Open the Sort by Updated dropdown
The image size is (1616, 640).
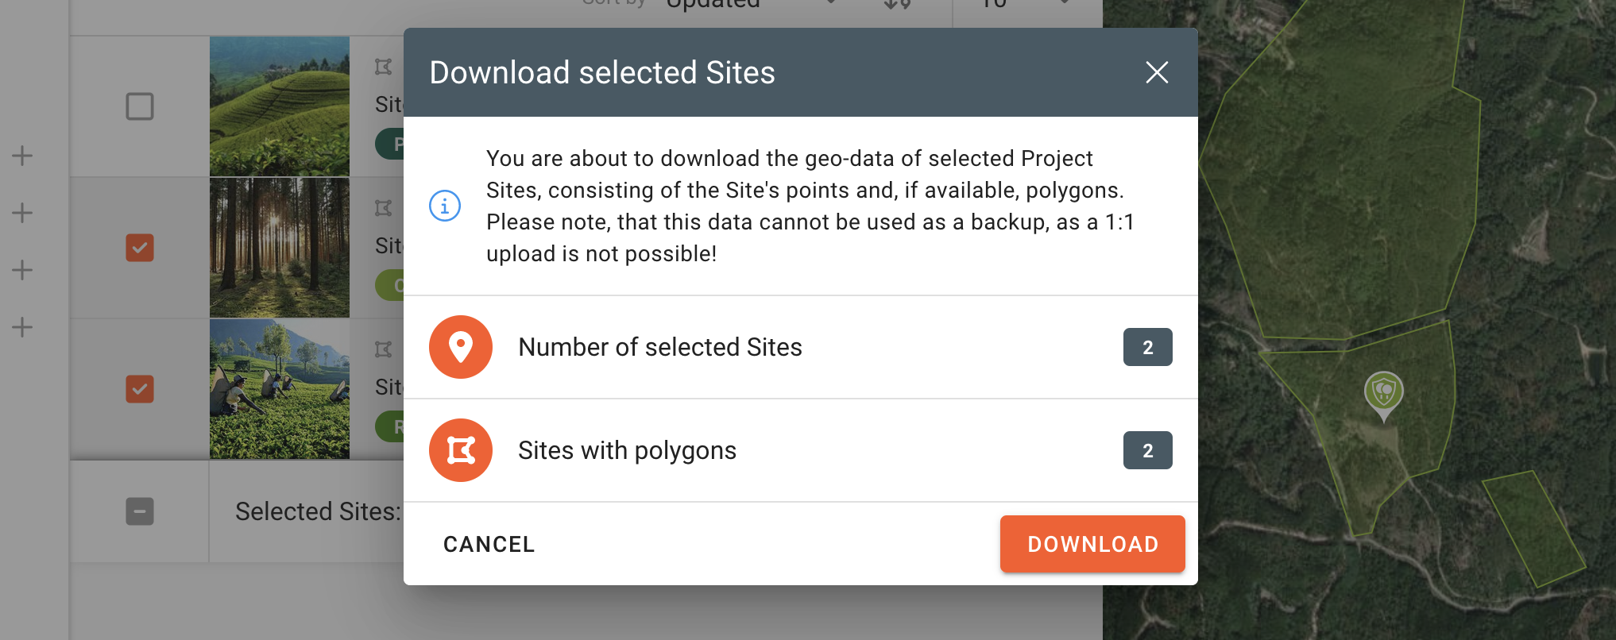(747, 4)
